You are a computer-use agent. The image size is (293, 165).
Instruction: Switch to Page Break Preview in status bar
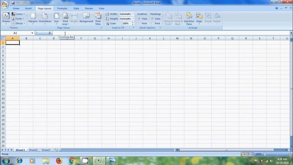(252, 154)
